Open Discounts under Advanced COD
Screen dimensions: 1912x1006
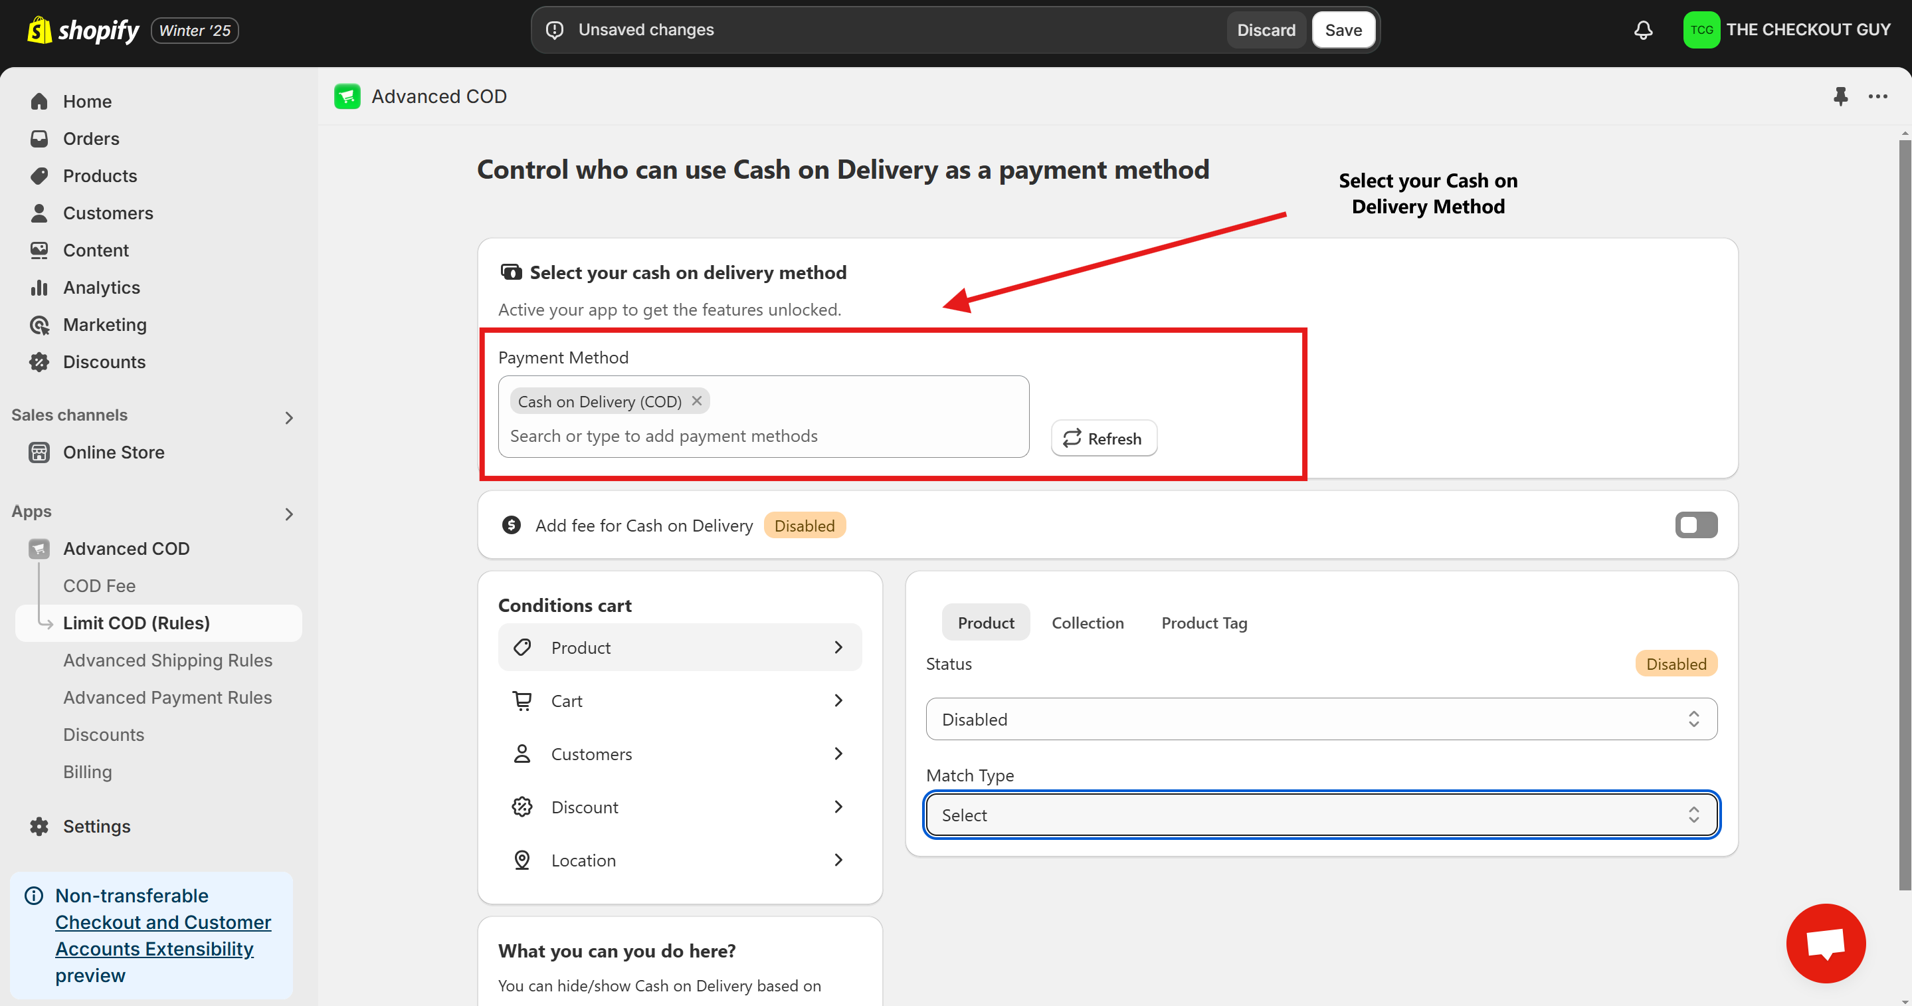tap(104, 734)
